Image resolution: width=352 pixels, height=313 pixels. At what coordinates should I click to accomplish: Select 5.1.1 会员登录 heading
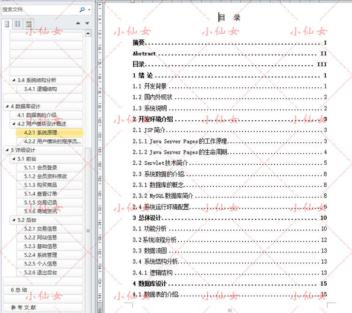point(49,168)
